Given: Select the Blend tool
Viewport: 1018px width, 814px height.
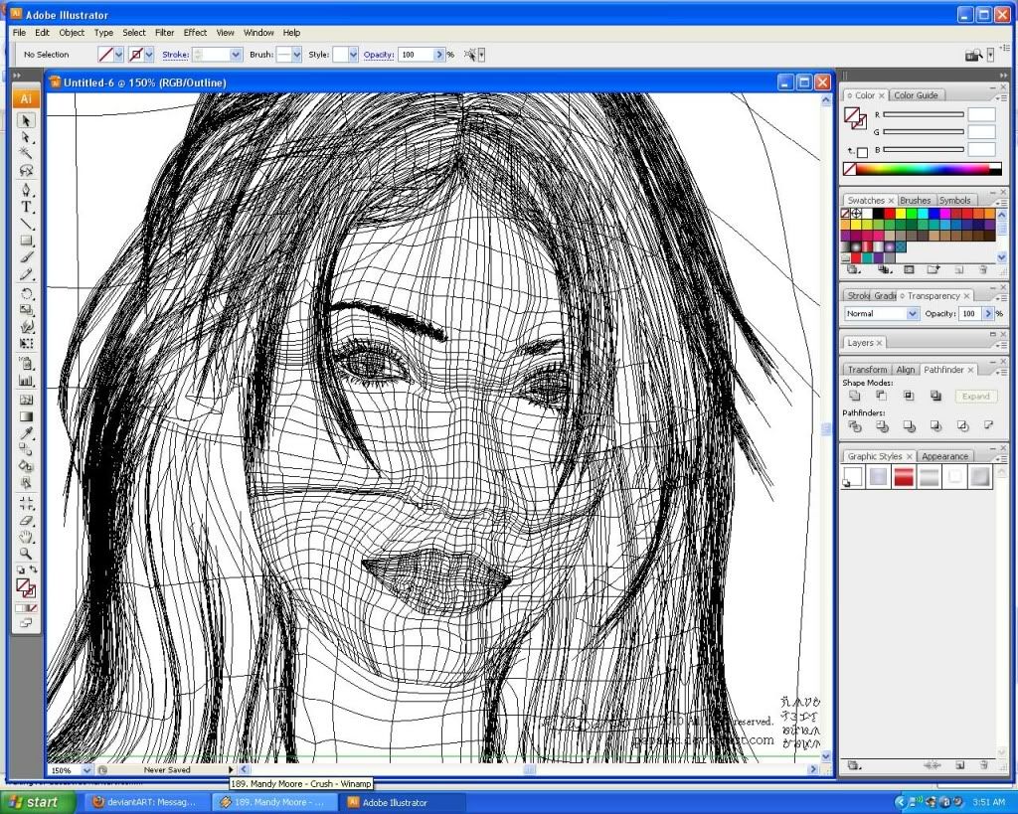Looking at the screenshot, I should pyautogui.click(x=26, y=449).
